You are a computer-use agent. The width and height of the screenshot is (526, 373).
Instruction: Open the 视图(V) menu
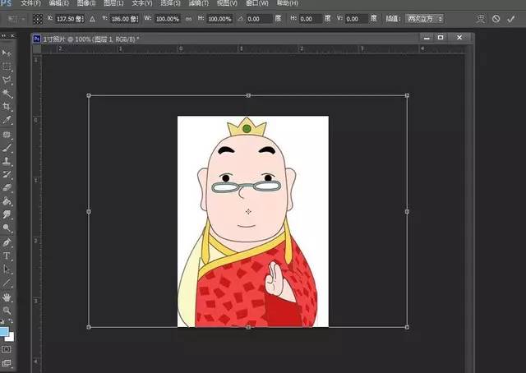tap(227, 3)
